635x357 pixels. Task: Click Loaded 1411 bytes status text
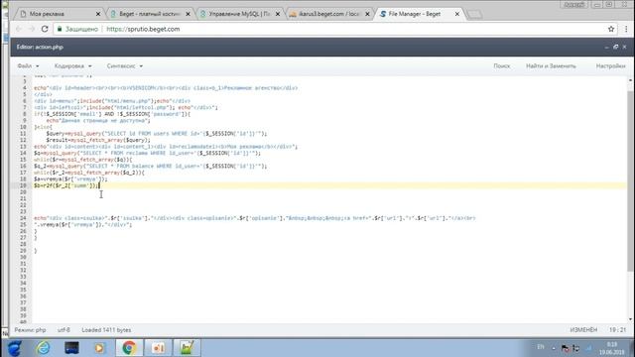(106, 330)
